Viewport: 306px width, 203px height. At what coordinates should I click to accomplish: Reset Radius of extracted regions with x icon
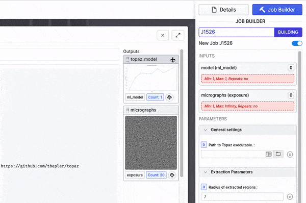[290, 197]
